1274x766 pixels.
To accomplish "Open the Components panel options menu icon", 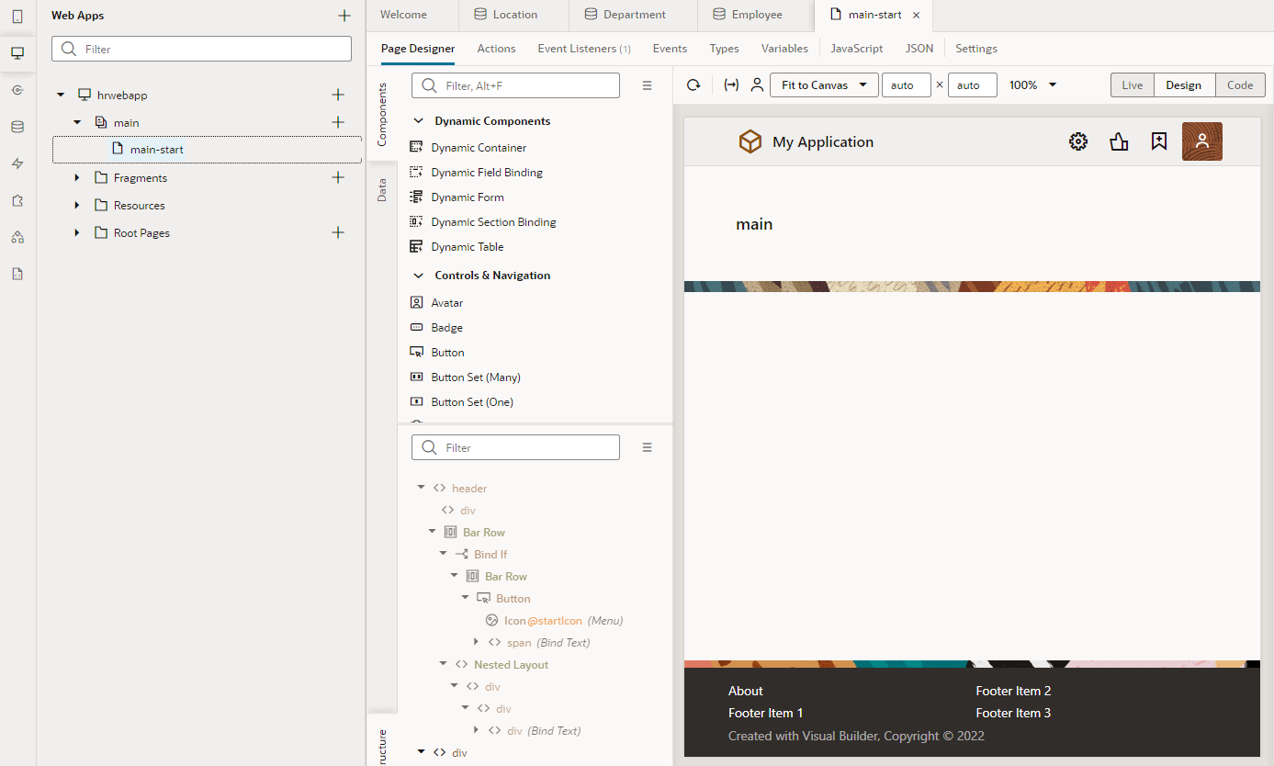I will tap(647, 85).
